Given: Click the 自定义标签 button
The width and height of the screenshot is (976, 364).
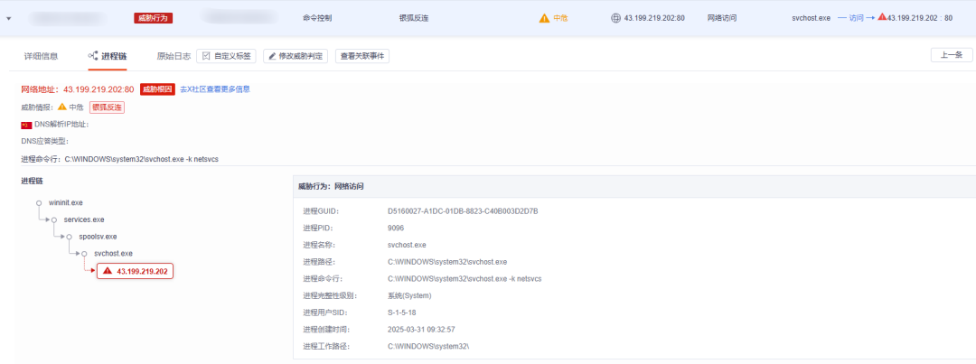Looking at the screenshot, I should 226,56.
